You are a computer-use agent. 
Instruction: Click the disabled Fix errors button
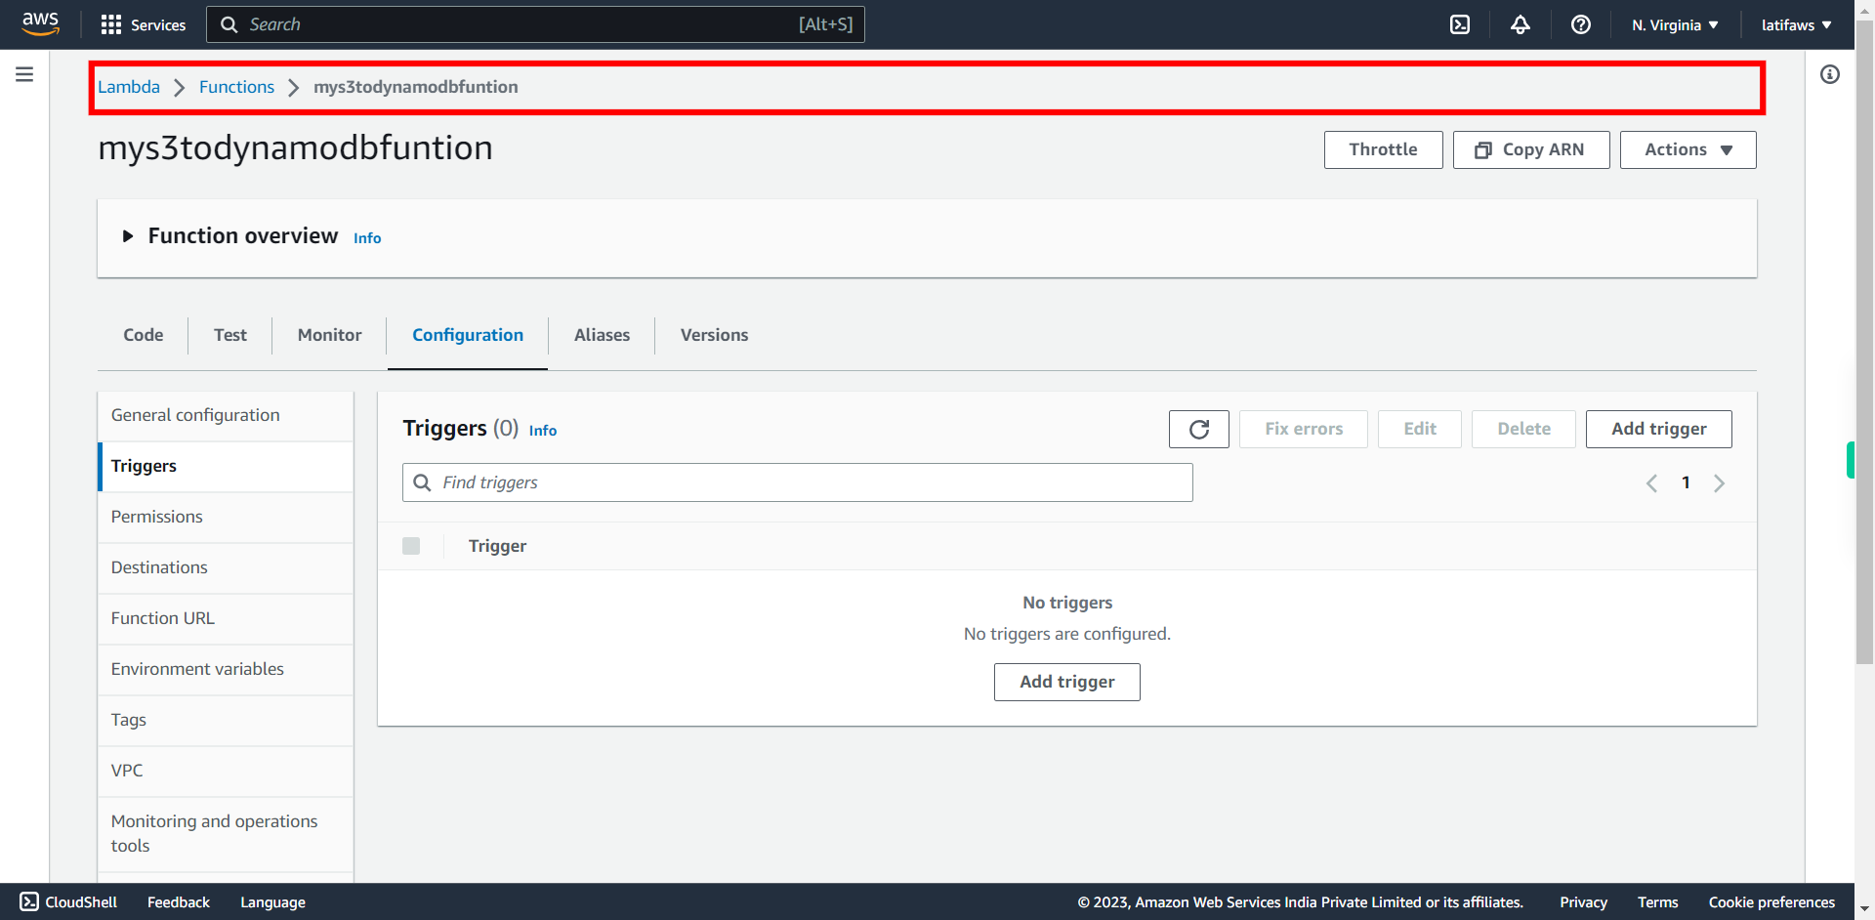click(1304, 429)
